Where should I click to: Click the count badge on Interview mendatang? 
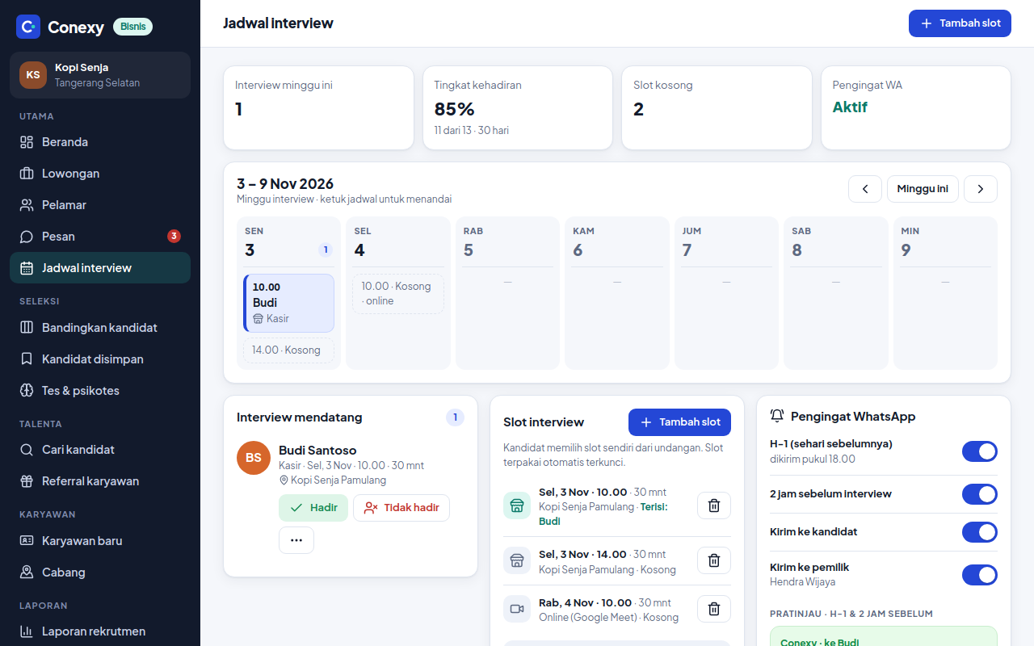(455, 417)
